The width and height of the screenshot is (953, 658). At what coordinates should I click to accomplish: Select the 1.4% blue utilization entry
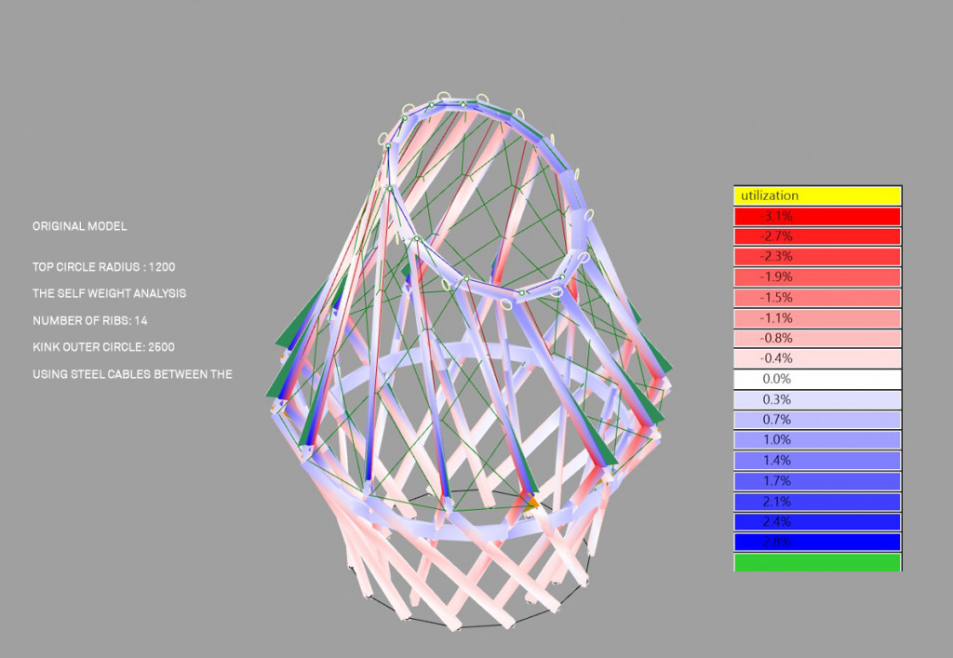(817, 460)
